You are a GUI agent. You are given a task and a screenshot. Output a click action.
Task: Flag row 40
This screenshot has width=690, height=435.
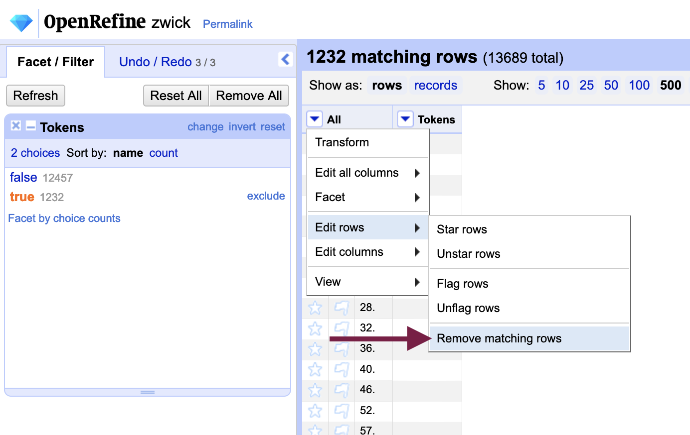(x=342, y=369)
